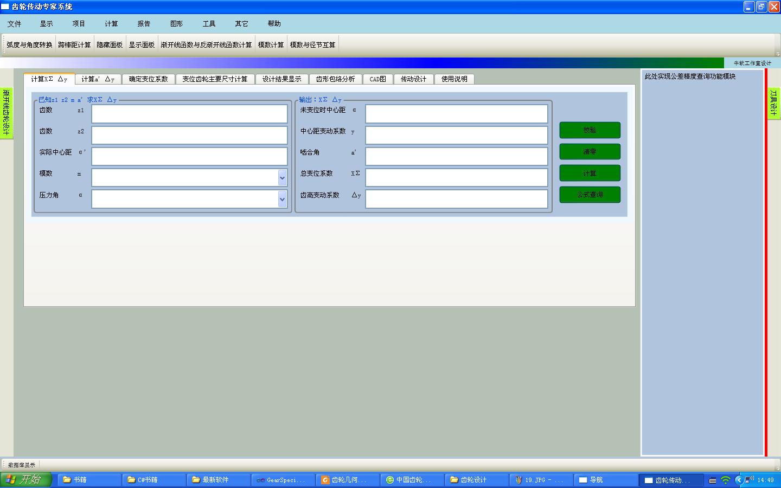The width and height of the screenshot is (781, 488).
Task: Click 跨棒距计算 toolbar button
Action: (74, 45)
